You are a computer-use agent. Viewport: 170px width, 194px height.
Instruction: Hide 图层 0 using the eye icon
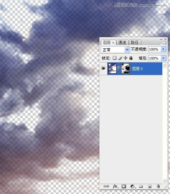tap(103, 68)
